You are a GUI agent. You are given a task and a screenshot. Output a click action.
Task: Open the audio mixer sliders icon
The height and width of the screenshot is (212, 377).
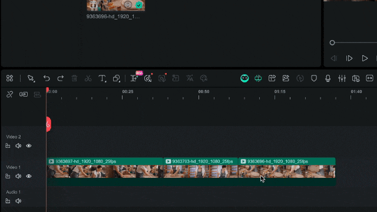click(x=342, y=78)
